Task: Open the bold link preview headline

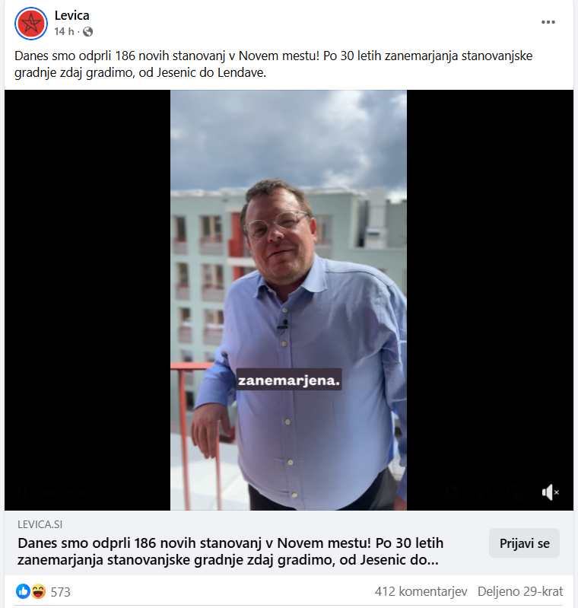Action: coord(230,552)
